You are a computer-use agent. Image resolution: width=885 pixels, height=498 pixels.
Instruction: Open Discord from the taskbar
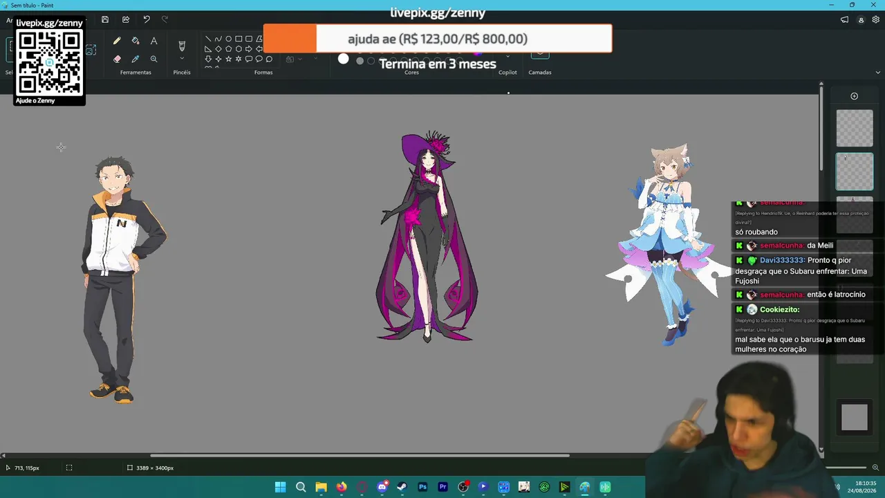click(x=382, y=487)
